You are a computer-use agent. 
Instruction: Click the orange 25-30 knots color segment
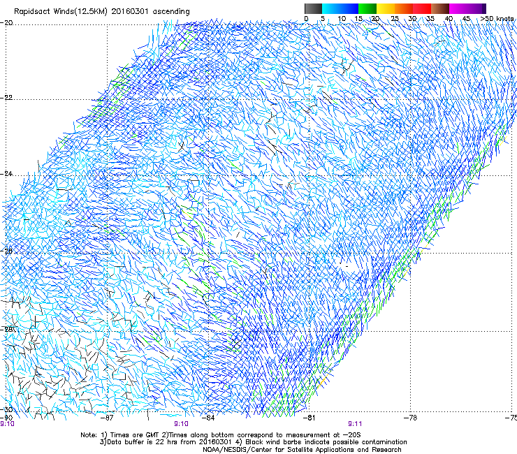pyautogui.click(x=404, y=8)
